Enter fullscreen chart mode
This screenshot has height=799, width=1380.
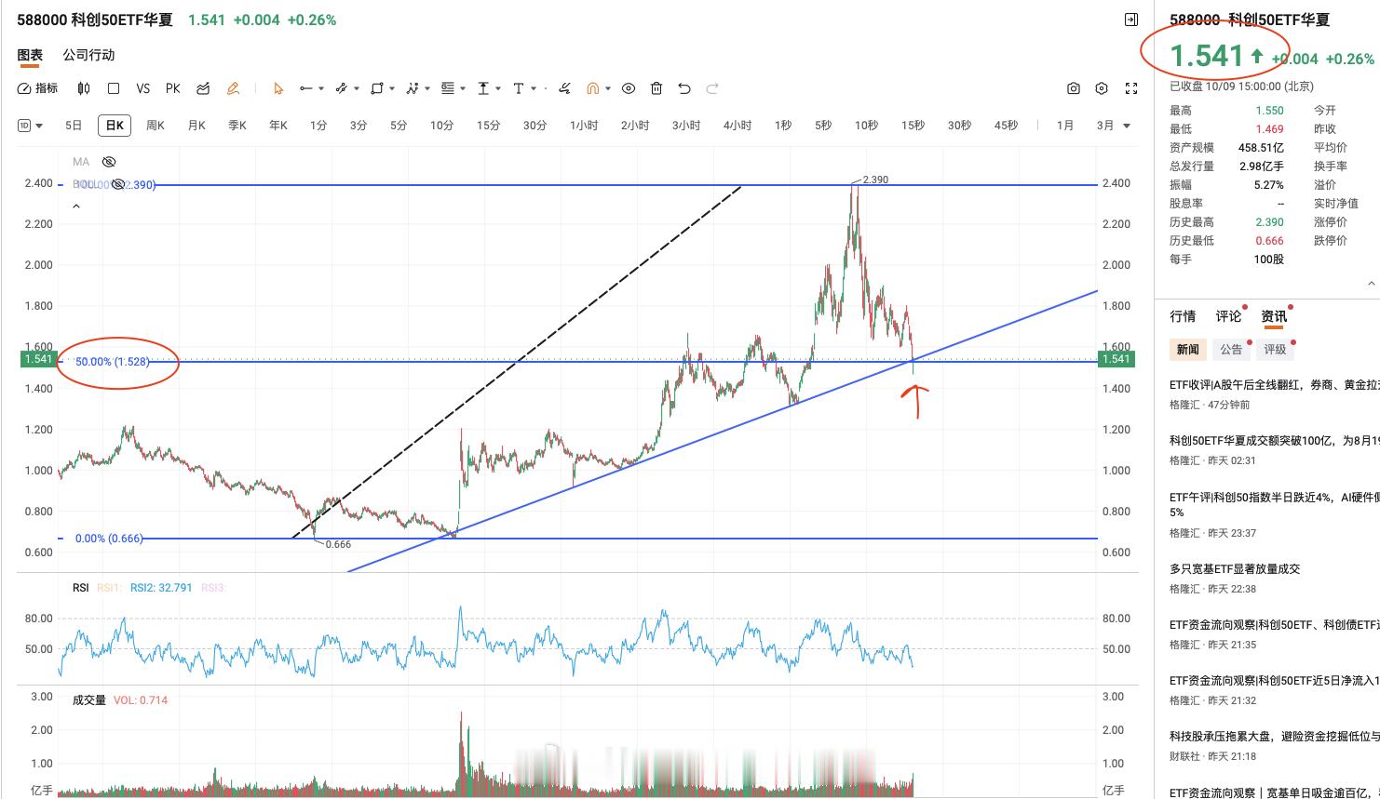point(1131,88)
